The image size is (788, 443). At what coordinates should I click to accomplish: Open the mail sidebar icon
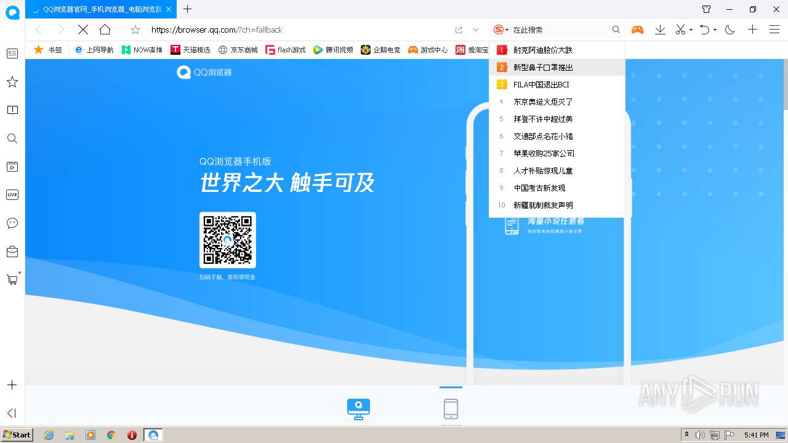pyautogui.click(x=12, y=251)
